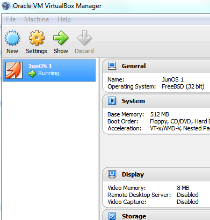Screen dimensions: 210x220
Task: Click the VT-x/AMD-V acceleration value
Action: tap(180, 128)
